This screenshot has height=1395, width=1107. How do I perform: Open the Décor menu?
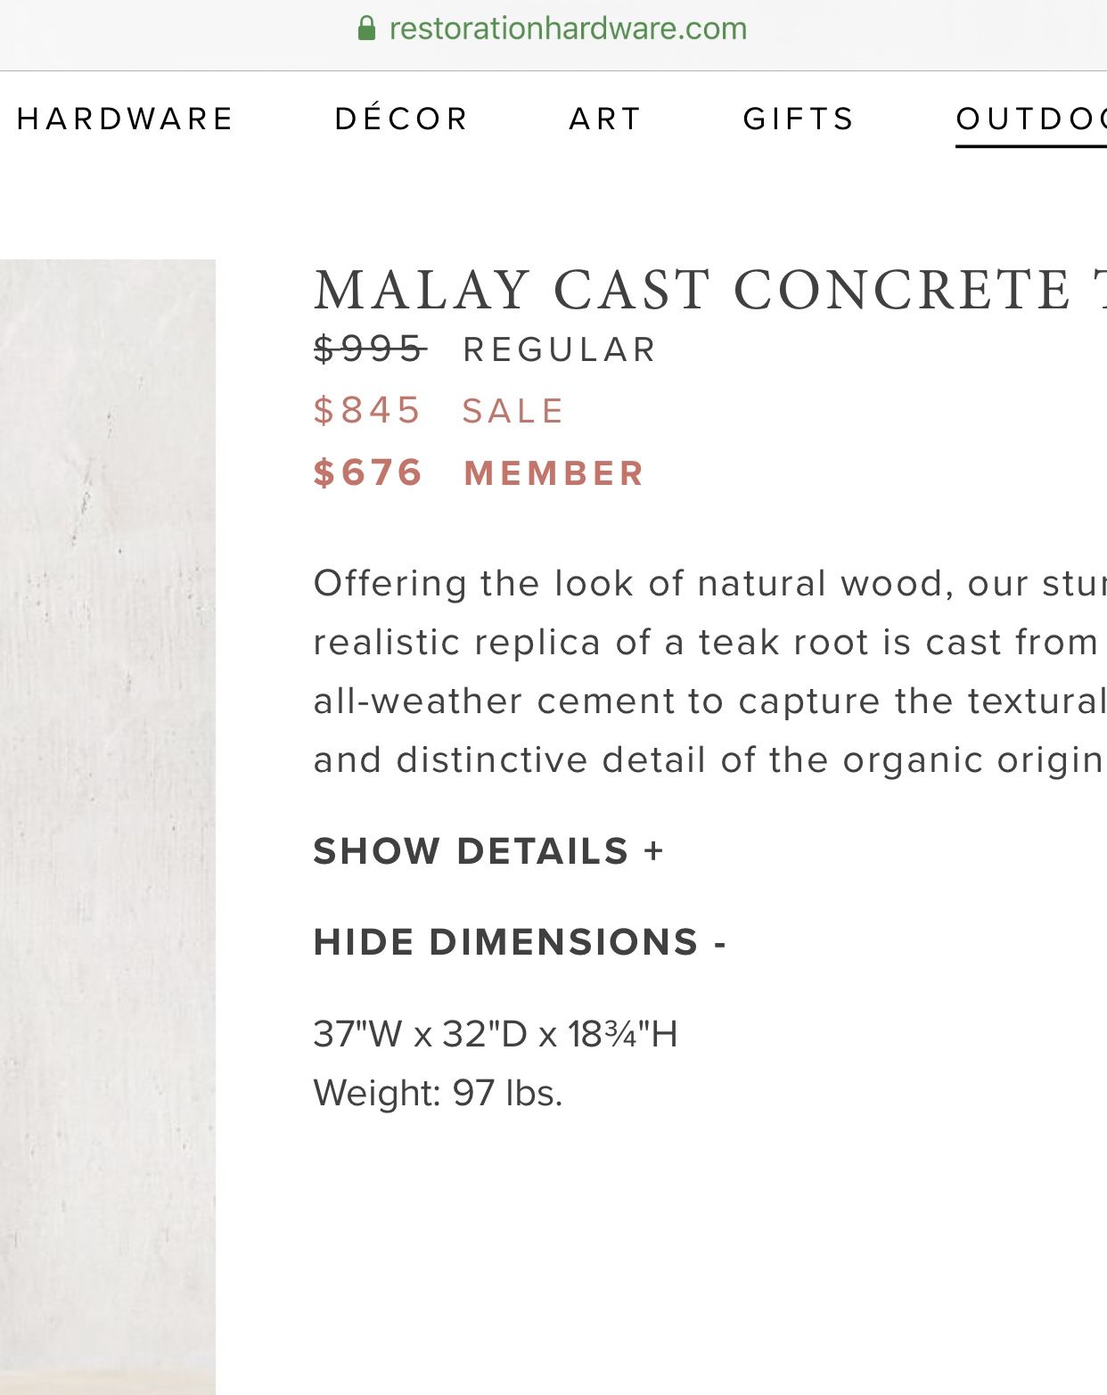(401, 118)
